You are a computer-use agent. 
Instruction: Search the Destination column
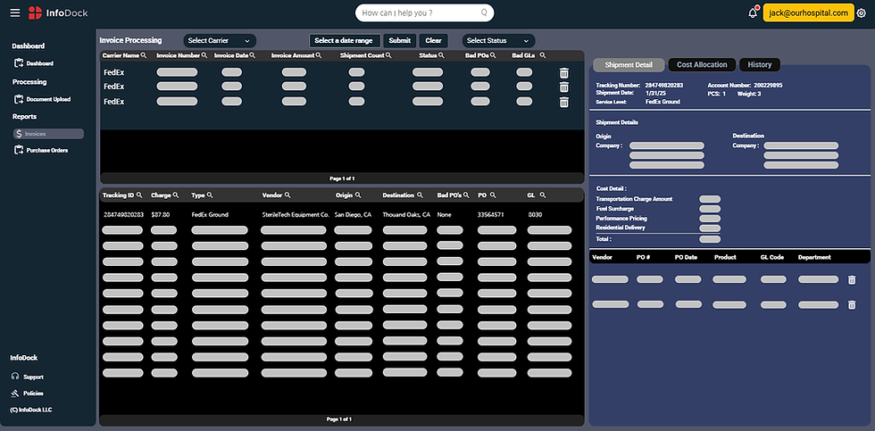point(420,195)
